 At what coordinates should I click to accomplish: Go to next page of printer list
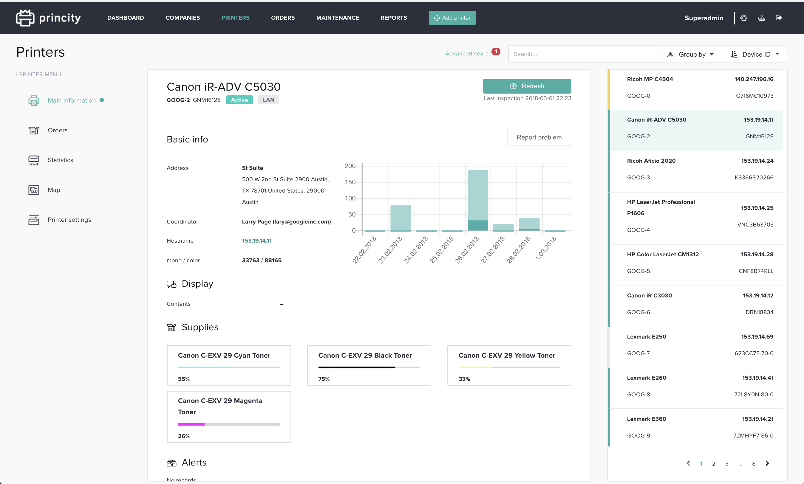tap(767, 463)
